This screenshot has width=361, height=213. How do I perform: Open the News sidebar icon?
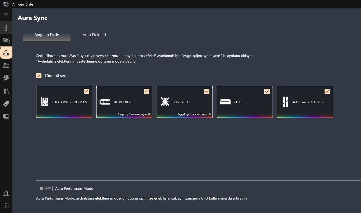(6, 116)
